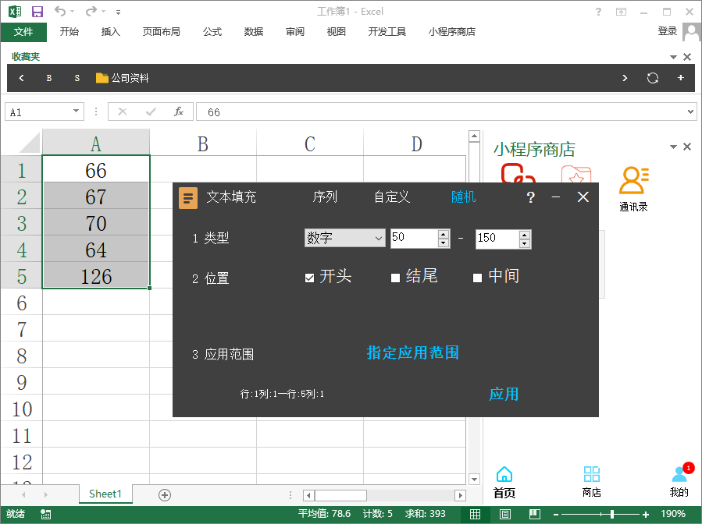Click the 应用 button
The width and height of the screenshot is (702, 524).
tap(504, 394)
